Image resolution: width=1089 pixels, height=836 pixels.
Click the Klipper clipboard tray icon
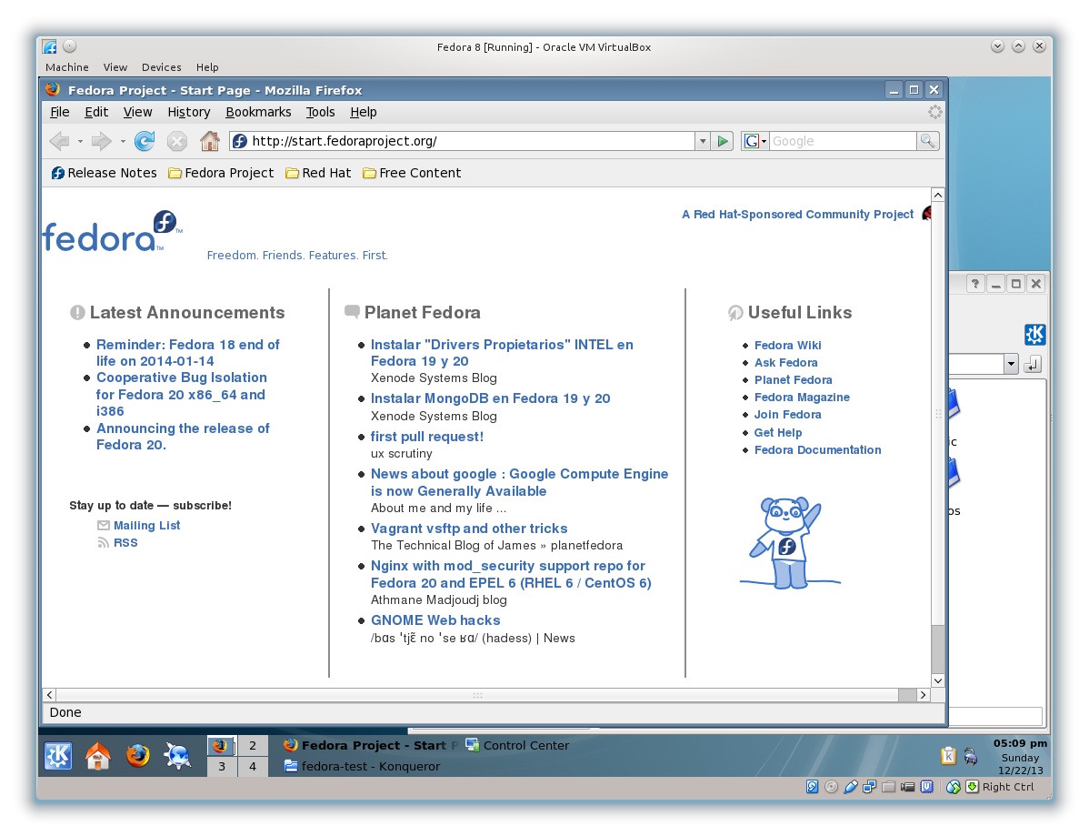point(948,756)
